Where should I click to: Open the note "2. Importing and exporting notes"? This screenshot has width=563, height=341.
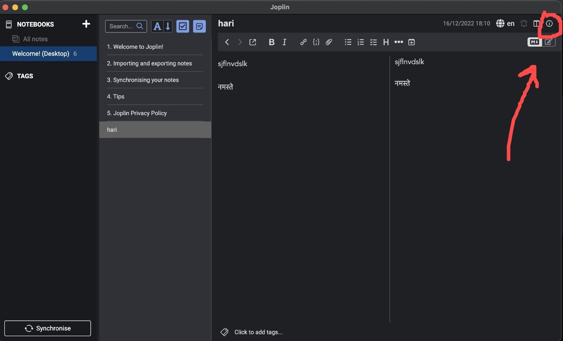155,63
